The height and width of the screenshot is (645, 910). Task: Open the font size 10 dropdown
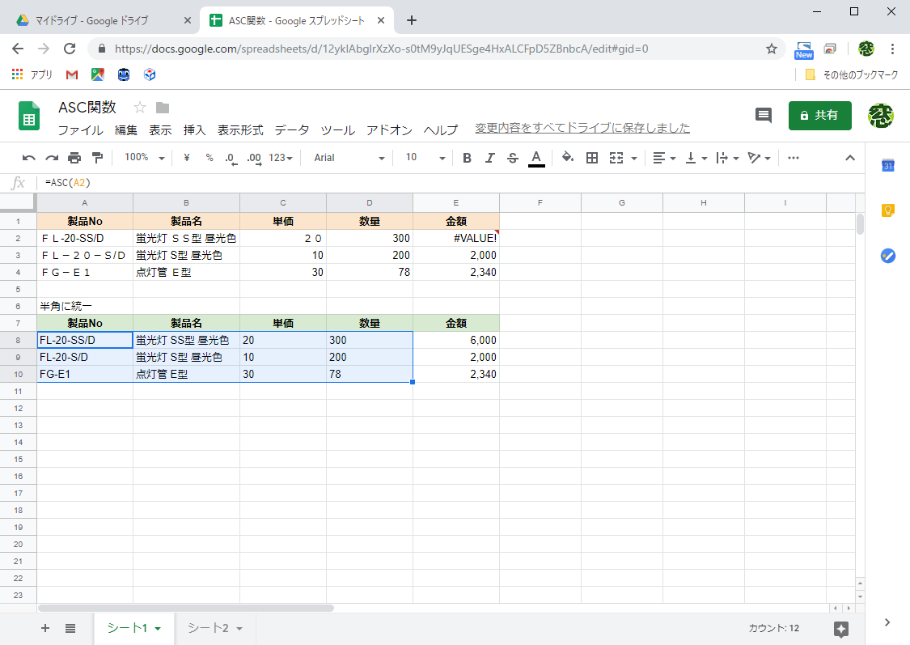425,158
